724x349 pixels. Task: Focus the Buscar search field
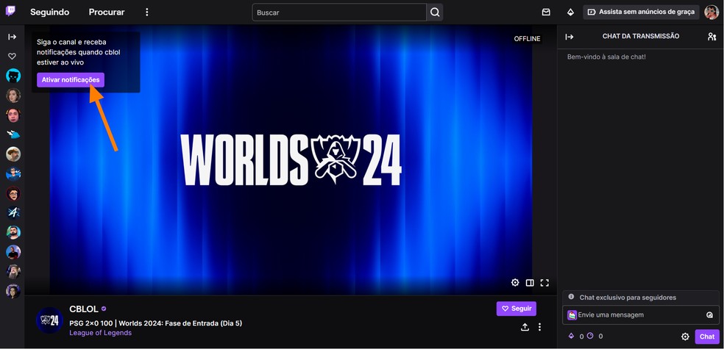tap(339, 12)
